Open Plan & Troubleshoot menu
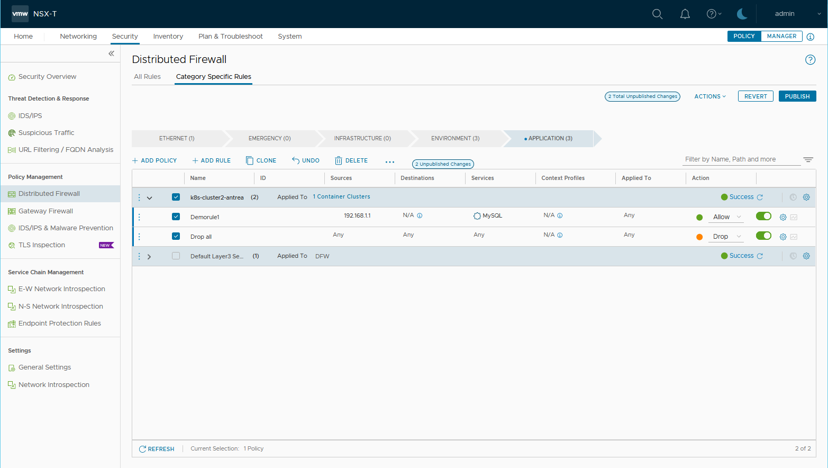The width and height of the screenshot is (828, 468). pos(231,37)
